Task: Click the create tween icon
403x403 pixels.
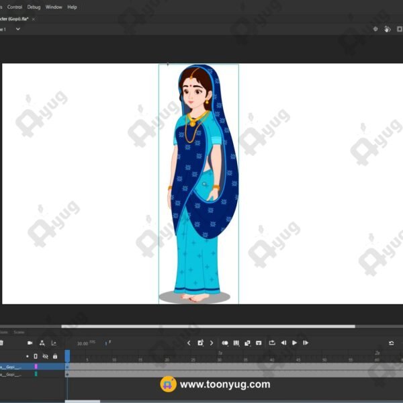Action: 247,343
